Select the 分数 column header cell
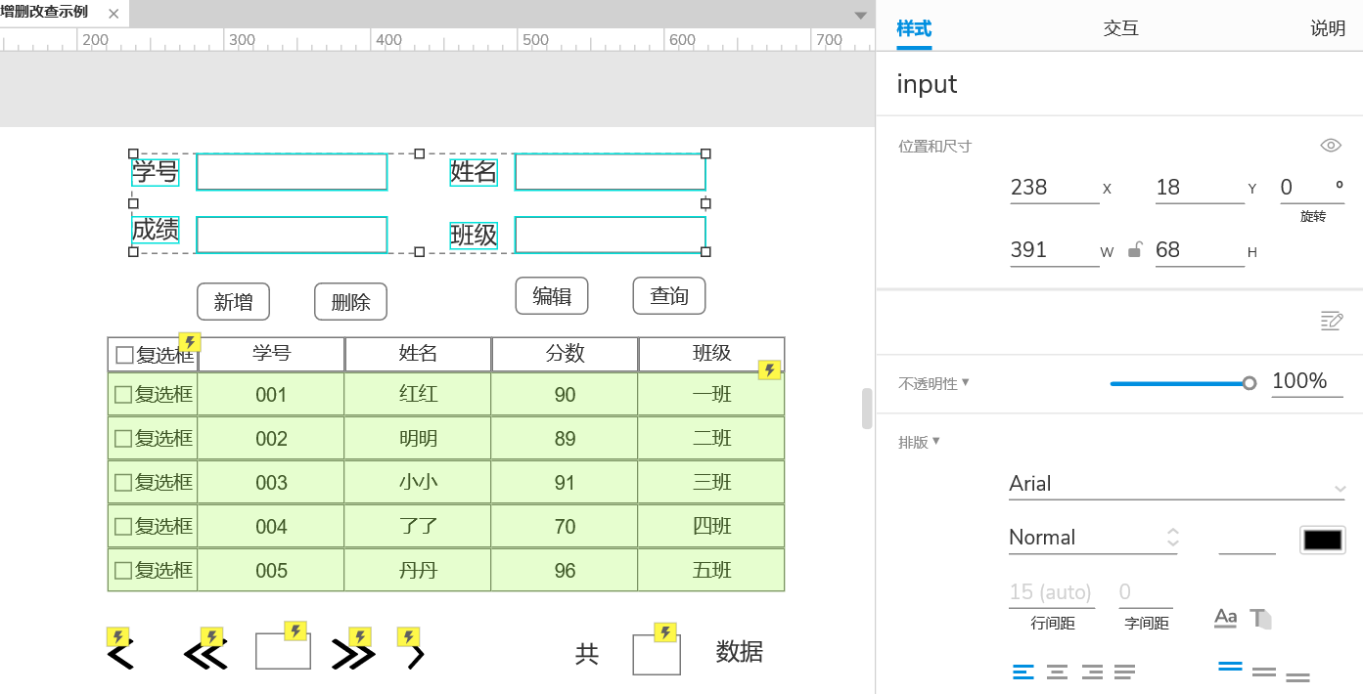The height and width of the screenshot is (694, 1363). 565,354
